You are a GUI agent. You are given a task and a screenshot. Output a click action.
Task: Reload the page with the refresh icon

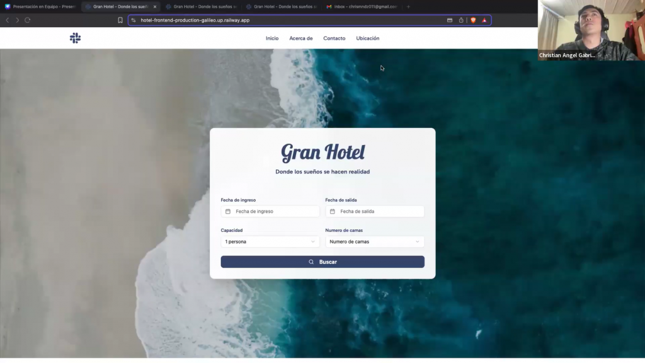[x=28, y=20]
